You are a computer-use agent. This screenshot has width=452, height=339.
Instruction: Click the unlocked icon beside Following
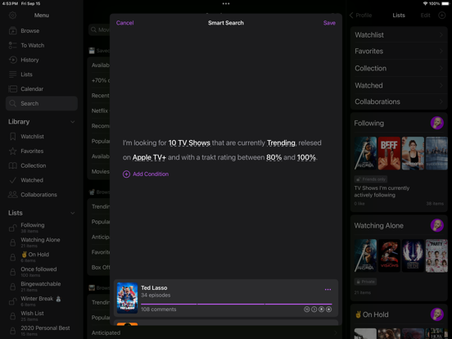(x=12, y=228)
